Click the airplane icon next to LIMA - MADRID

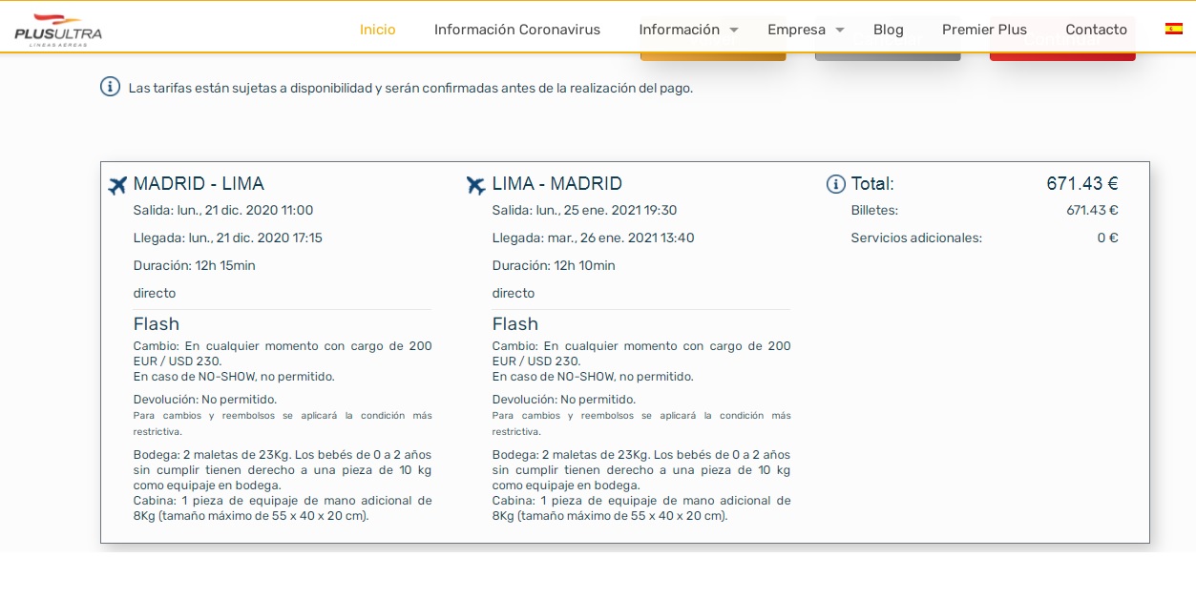[x=476, y=185]
